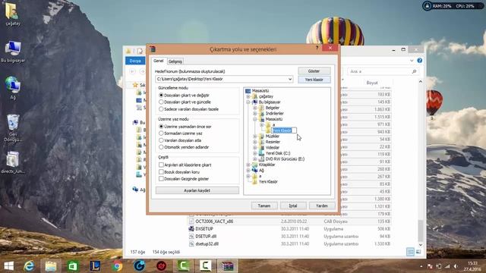The width and height of the screenshot is (486, 273).
Task: Expand the İndirilenler tree node
Action: 255,114
